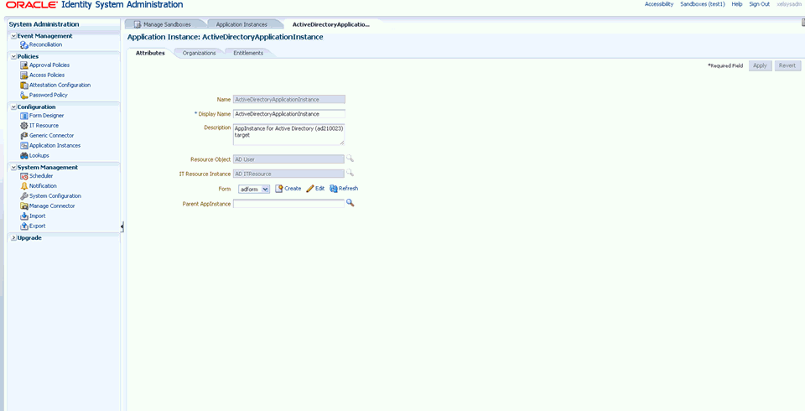
Task: Switch to the Manage Sandboxes tab
Action: click(167, 24)
